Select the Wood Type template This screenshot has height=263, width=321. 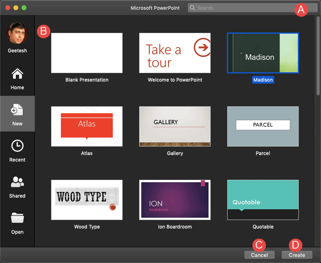tap(87, 200)
